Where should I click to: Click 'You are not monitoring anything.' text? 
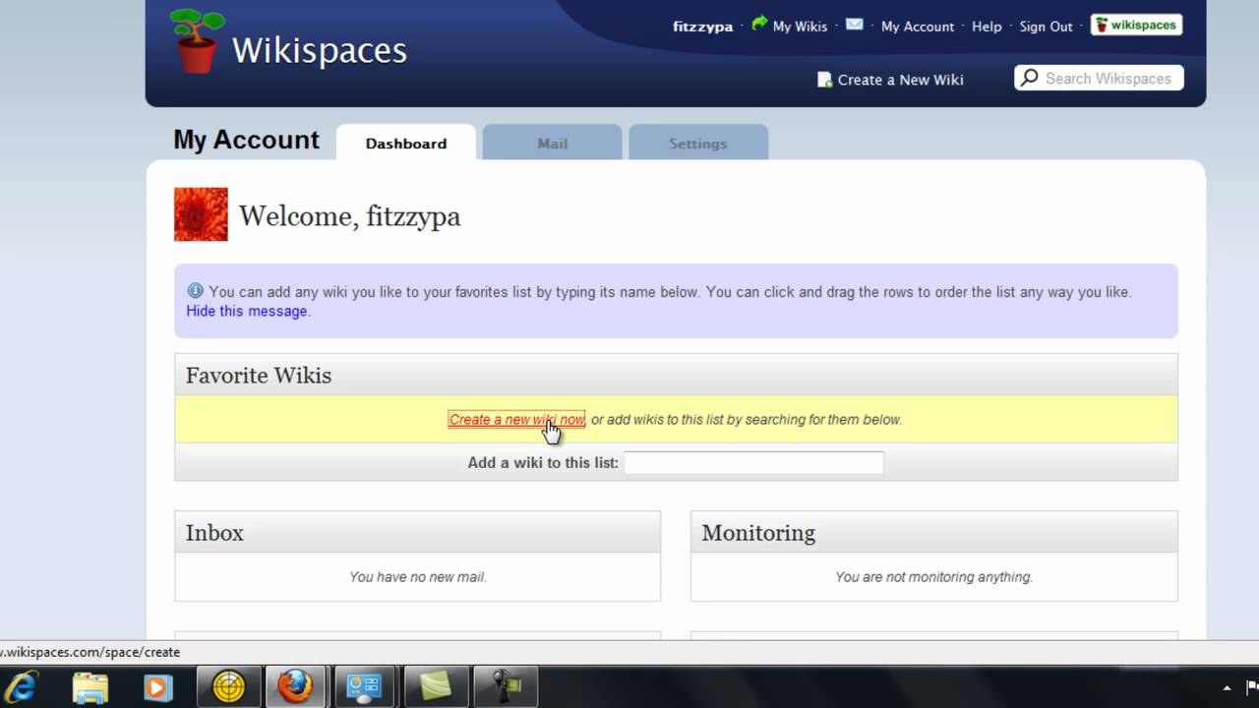[933, 577]
